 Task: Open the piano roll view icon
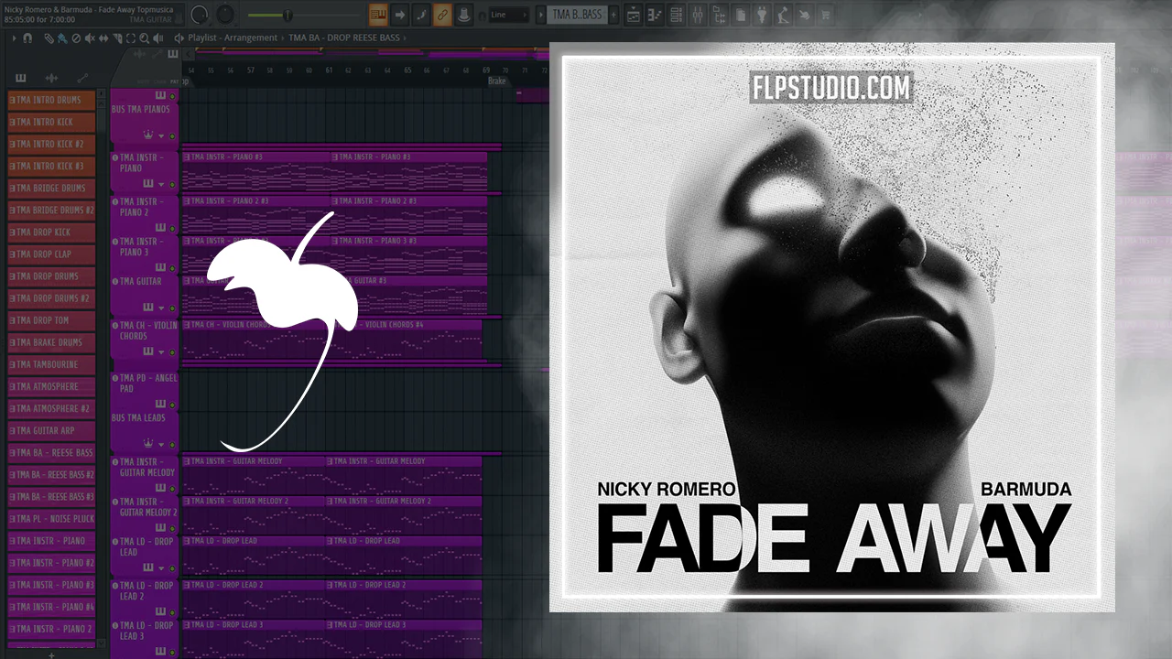(x=657, y=15)
